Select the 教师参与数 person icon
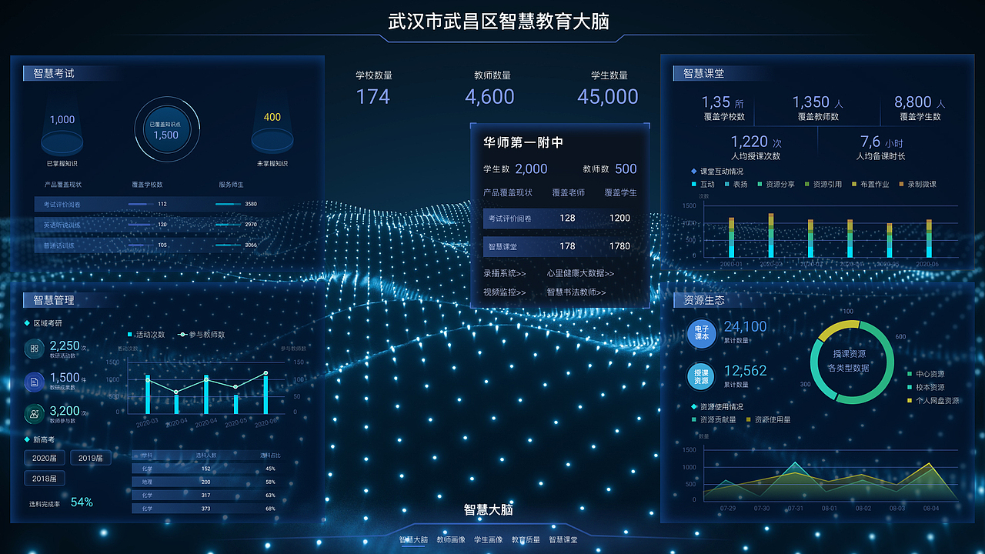 [33, 414]
